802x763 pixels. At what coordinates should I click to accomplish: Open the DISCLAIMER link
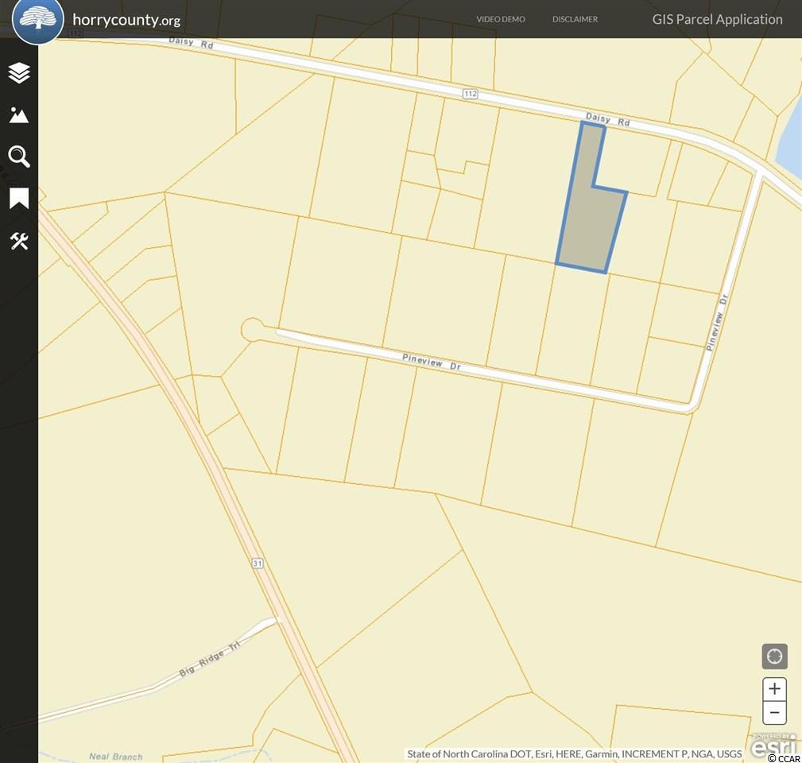(575, 19)
